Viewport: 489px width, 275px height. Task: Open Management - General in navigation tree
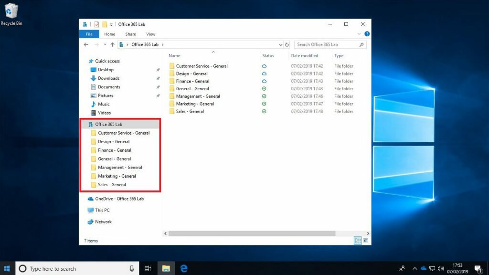[x=120, y=168]
